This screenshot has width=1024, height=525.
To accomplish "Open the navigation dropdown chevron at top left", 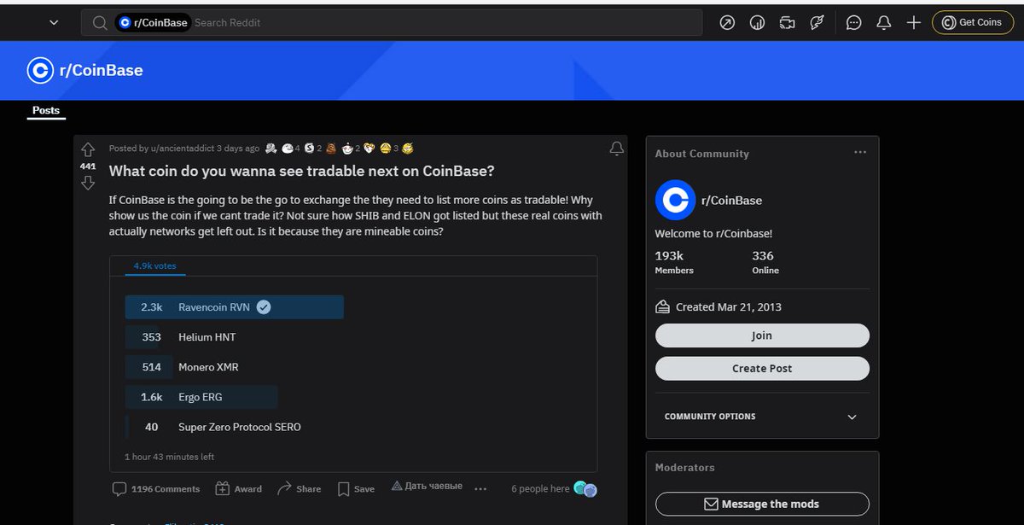I will coord(54,23).
